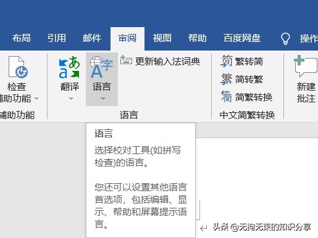The image size is (318, 238).
Task: Click the 新建批注 label text
Action: pos(306,92)
